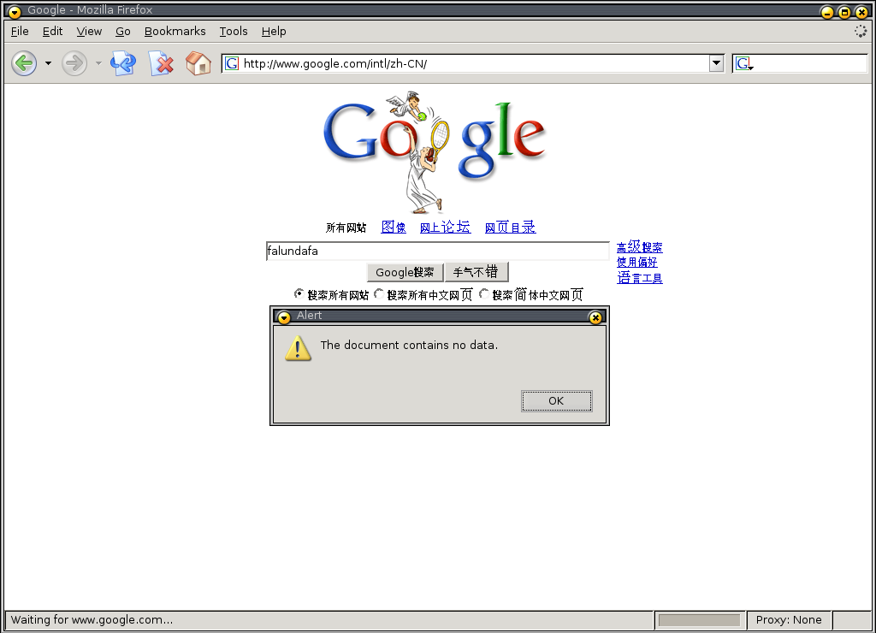Screen dimensions: 876x633
Task: Reload the page with the Reload icon
Action: tap(123, 63)
